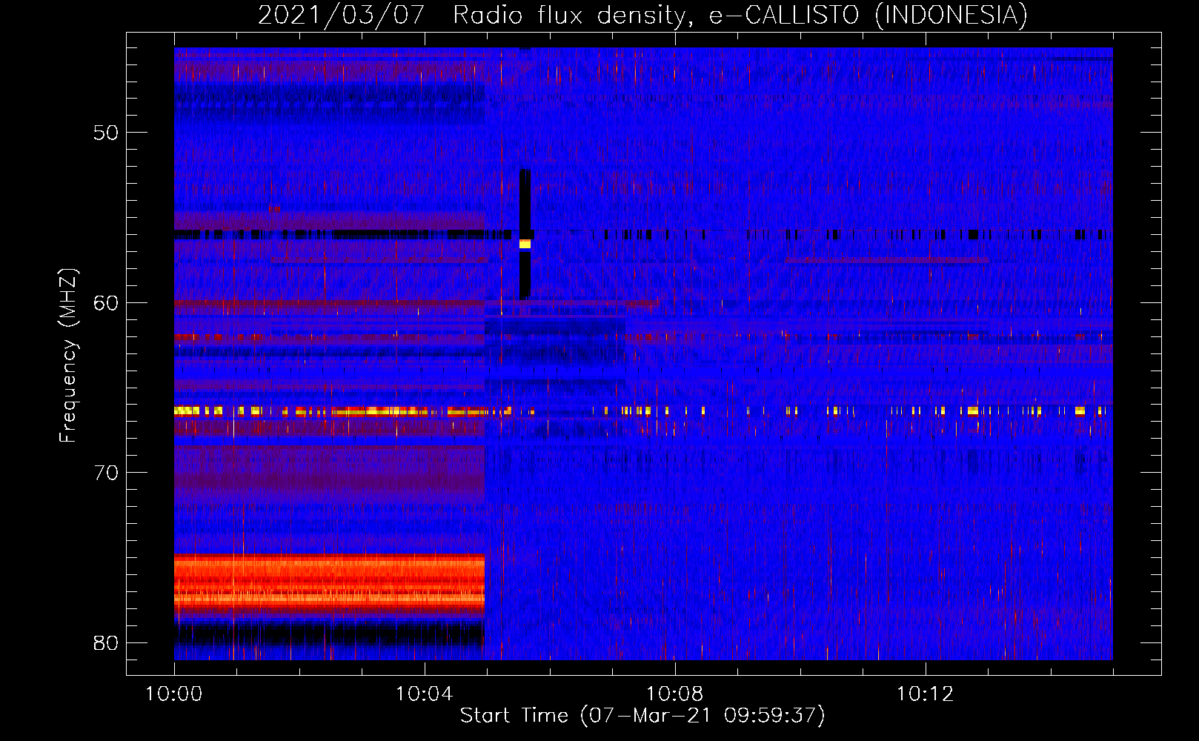Click the 'Start Time (07-Mar-21 09:59:37)' label
Viewport: 1199px width, 741px height.
pyautogui.click(x=642, y=715)
